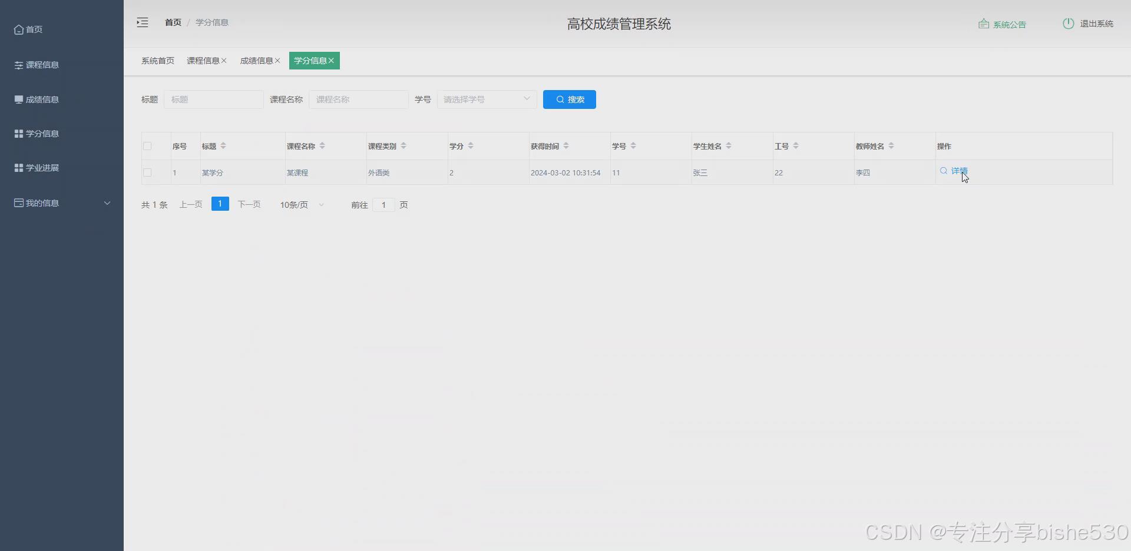The height and width of the screenshot is (551, 1131).
Task: Click 退出系统 logout text
Action: tap(1096, 24)
